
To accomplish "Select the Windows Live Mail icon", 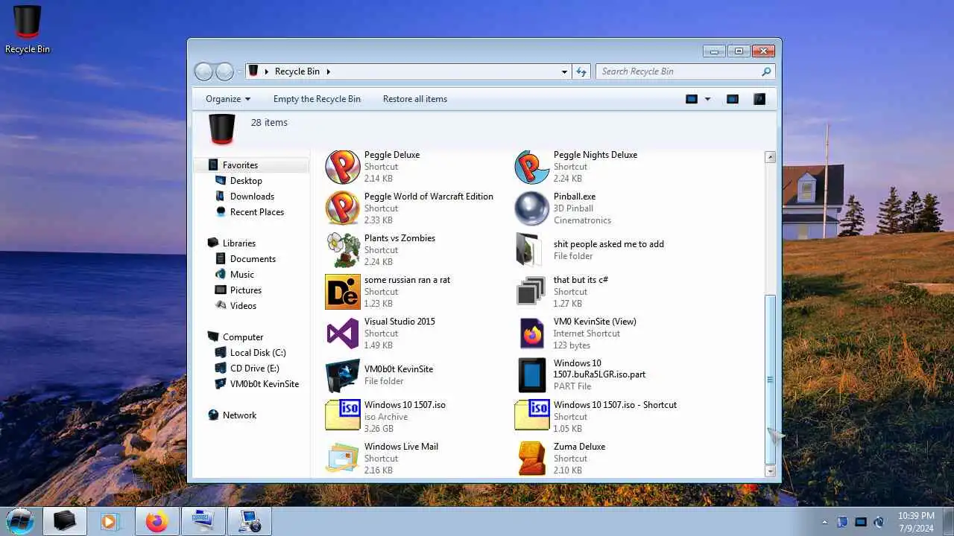I will tap(343, 459).
